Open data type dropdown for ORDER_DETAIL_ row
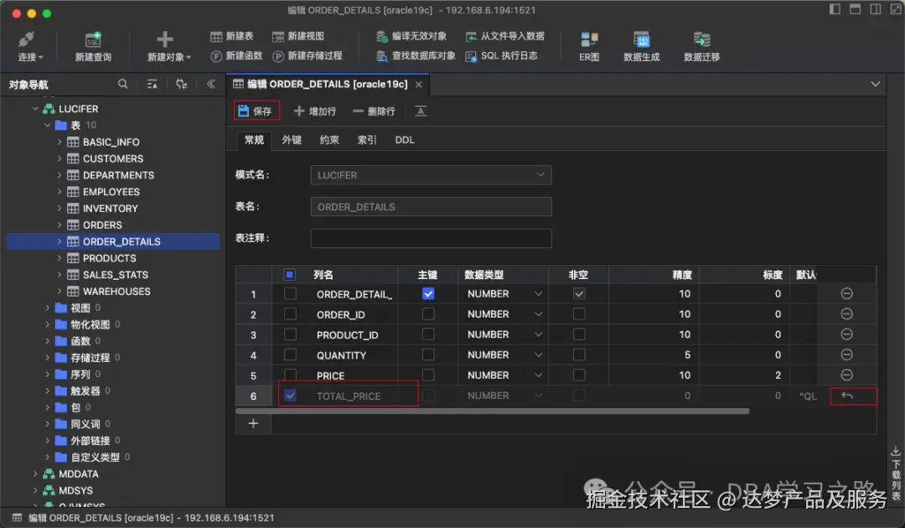Viewport: 905px width, 528px height. pyautogui.click(x=538, y=293)
